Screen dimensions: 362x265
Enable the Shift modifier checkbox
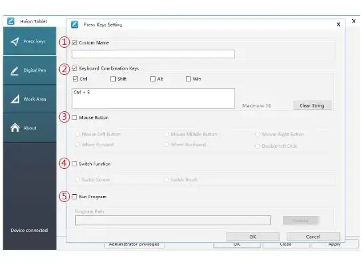pyautogui.click(x=113, y=79)
